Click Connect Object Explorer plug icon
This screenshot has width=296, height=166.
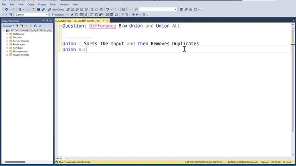(17, 26)
